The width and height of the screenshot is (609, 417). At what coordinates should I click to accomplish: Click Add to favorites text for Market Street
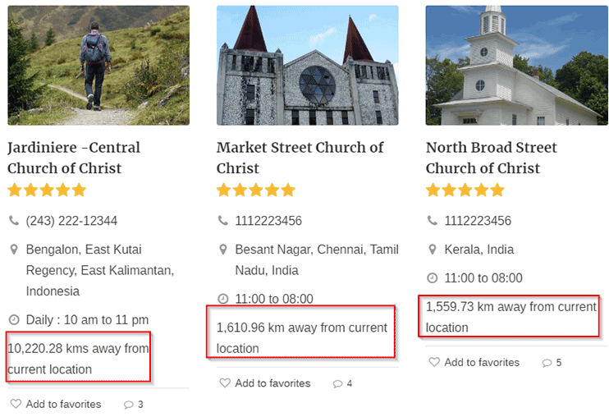pyautogui.click(x=272, y=383)
